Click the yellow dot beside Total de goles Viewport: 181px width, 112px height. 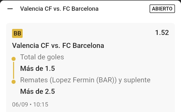[x=14, y=59]
